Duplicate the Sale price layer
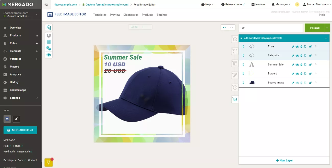 point(305,56)
